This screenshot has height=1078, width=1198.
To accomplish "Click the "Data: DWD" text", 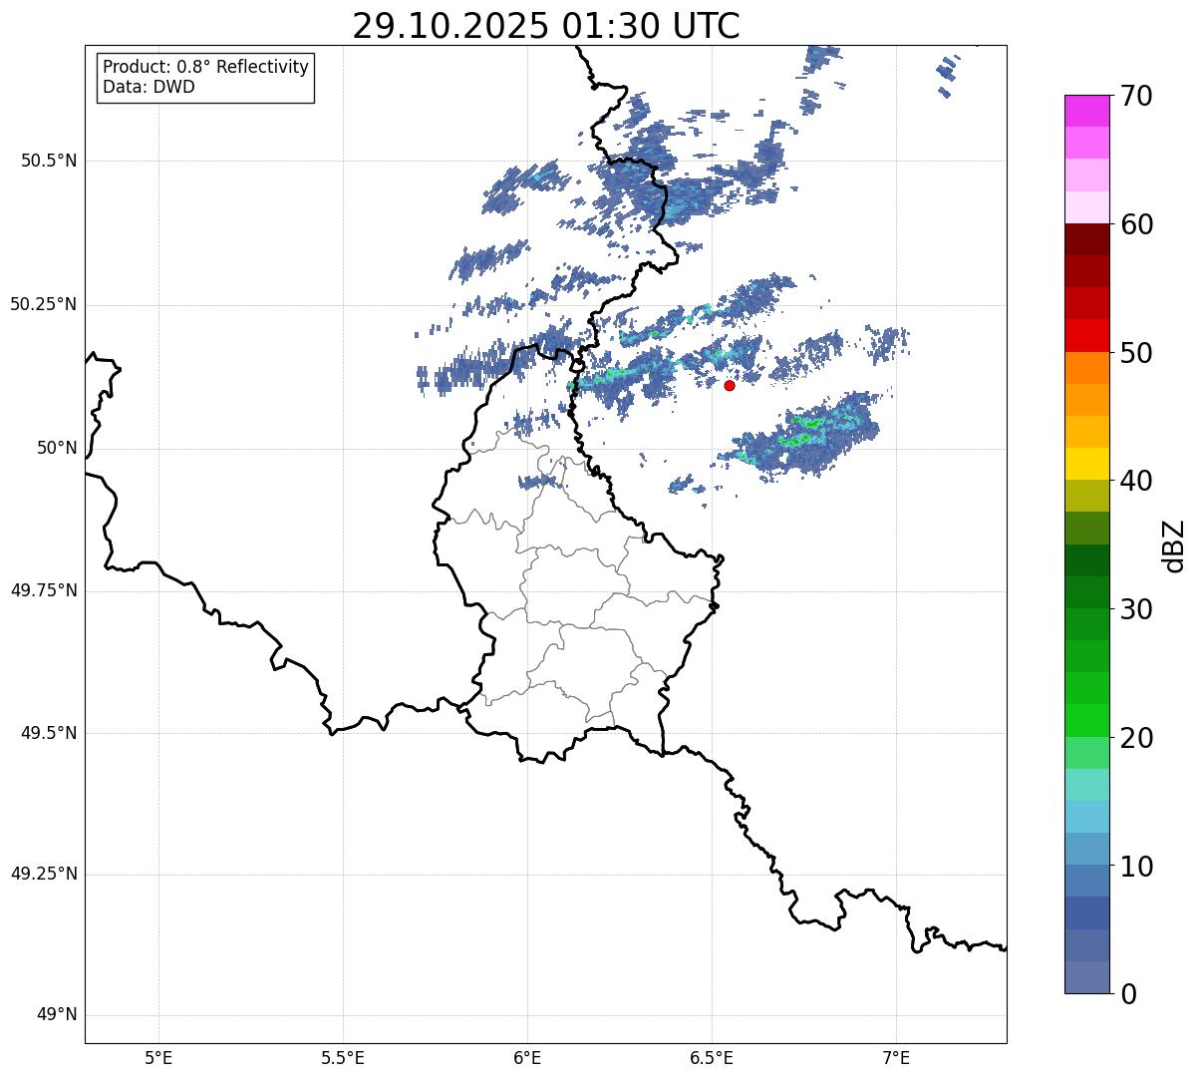I will [x=149, y=87].
